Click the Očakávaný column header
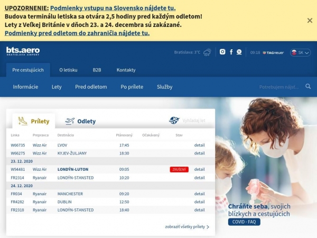 click(x=151, y=135)
